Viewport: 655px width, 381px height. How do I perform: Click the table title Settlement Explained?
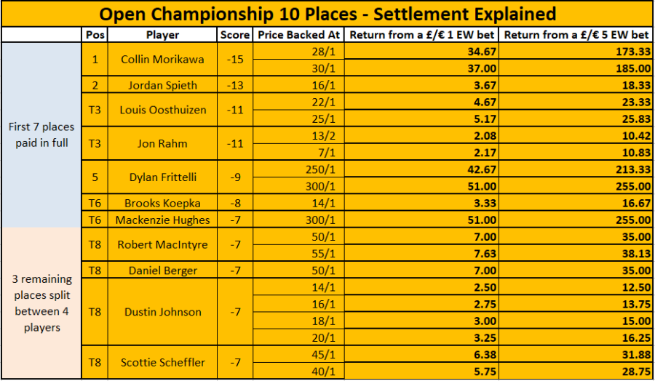point(327,14)
